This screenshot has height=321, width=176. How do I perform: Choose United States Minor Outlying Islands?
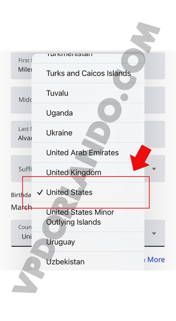(88, 217)
